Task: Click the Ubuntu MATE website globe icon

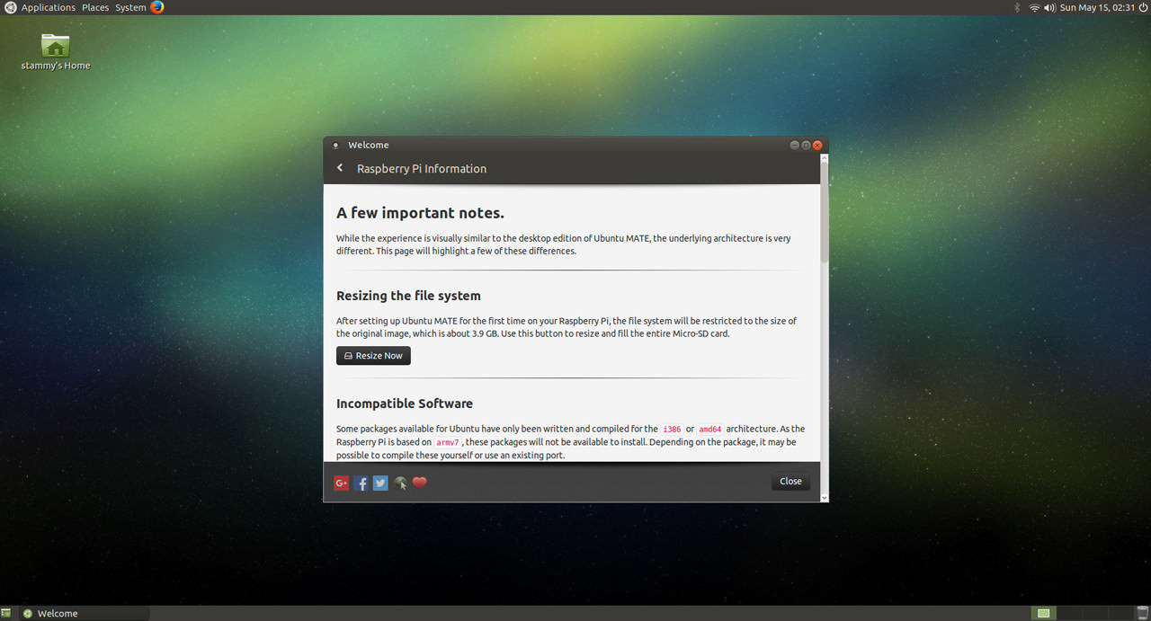Action: point(400,483)
